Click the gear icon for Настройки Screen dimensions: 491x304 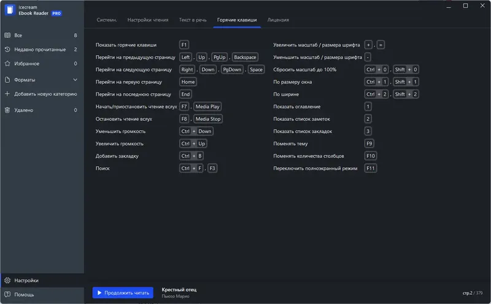[7, 281]
